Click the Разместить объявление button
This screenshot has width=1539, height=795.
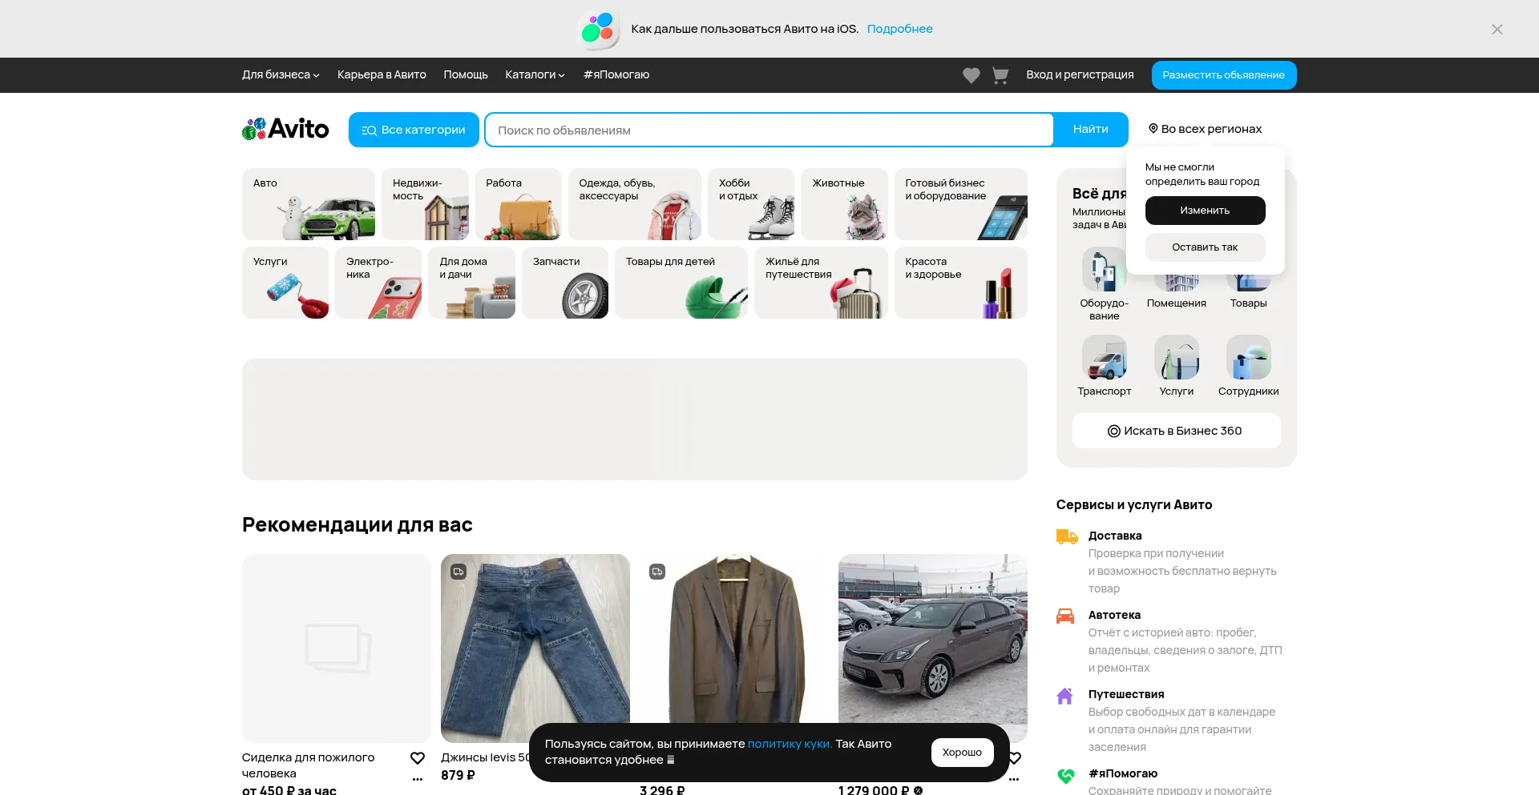point(1223,74)
